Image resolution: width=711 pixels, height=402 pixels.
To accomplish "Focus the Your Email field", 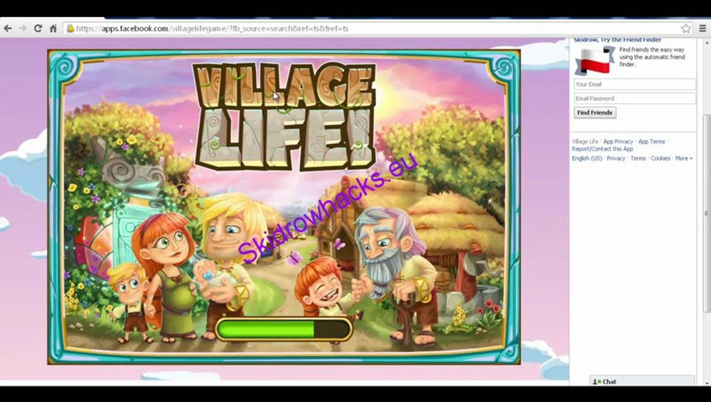I will pos(634,84).
